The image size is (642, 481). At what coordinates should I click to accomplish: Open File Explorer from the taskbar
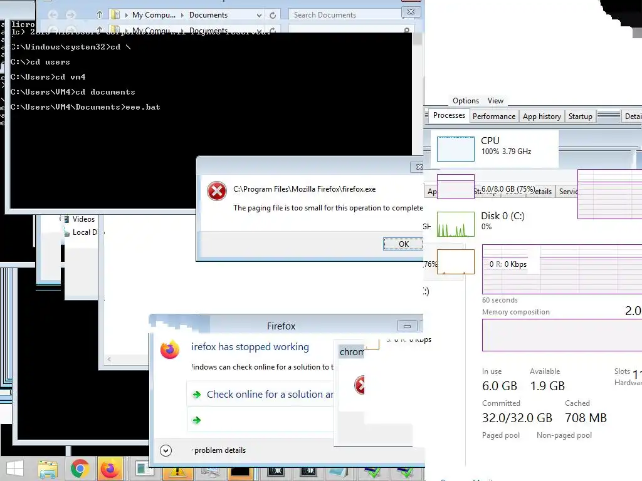pyautogui.click(x=48, y=468)
